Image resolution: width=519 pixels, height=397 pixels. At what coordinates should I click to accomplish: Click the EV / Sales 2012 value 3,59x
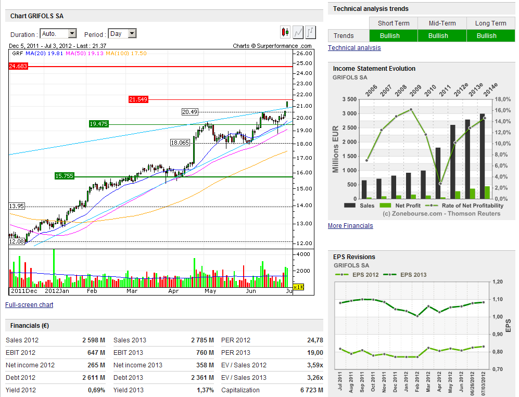click(315, 365)
